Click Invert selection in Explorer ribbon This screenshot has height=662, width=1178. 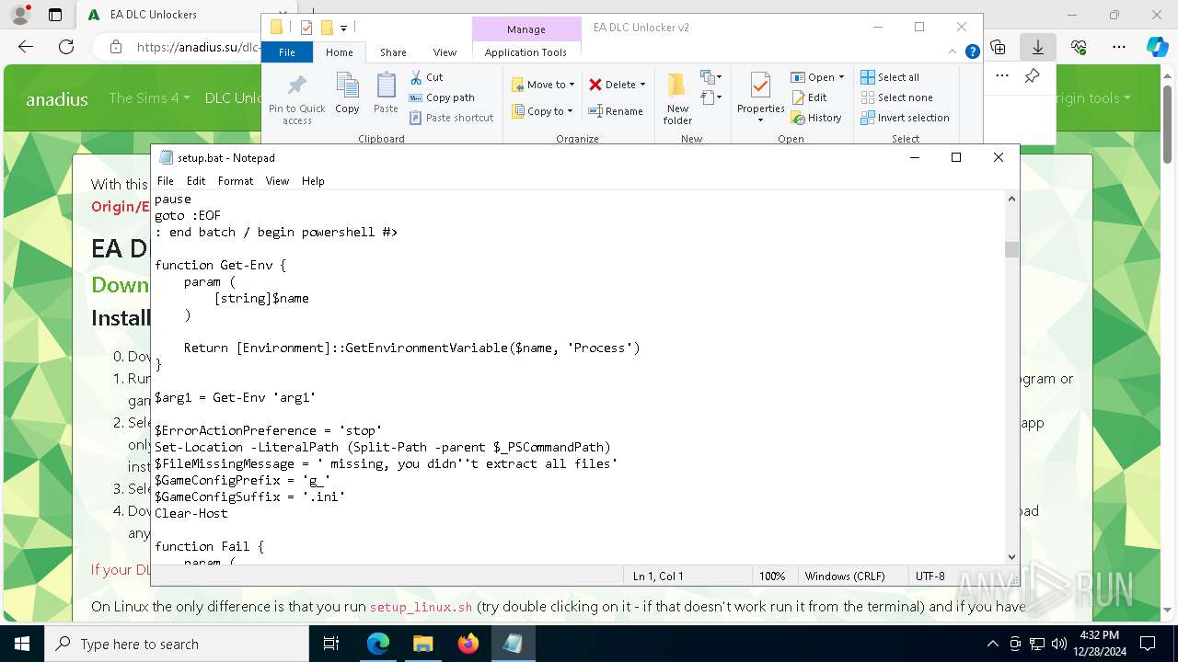click(x=905, y=118)
